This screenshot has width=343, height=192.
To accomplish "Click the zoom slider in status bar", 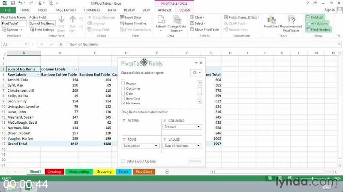I will (313, 178).
